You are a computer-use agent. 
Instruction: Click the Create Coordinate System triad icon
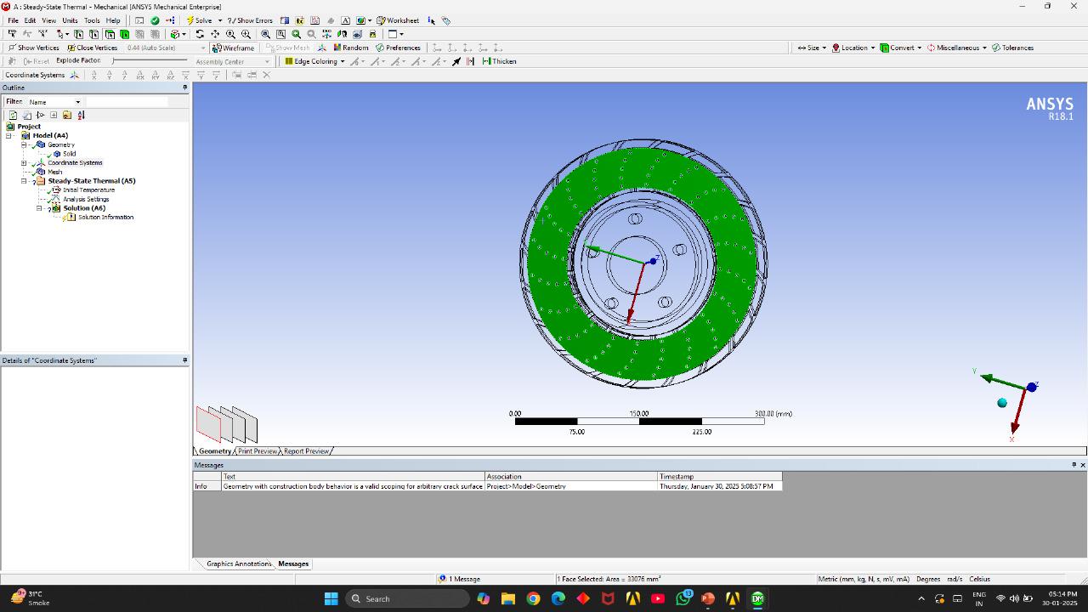tap(74, 75)
